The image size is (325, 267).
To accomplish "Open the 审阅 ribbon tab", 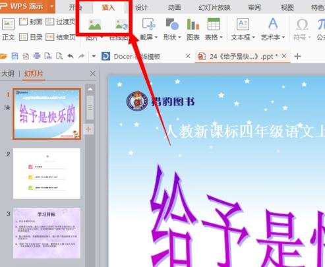I will coord(254,8).
